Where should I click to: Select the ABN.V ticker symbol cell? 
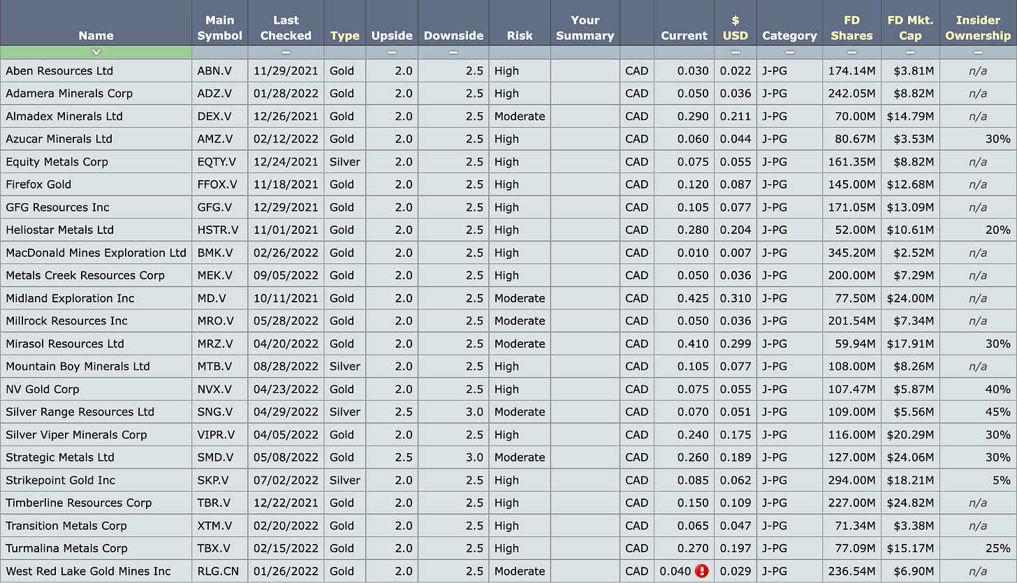pyautogui.click(x=219, y=71)
